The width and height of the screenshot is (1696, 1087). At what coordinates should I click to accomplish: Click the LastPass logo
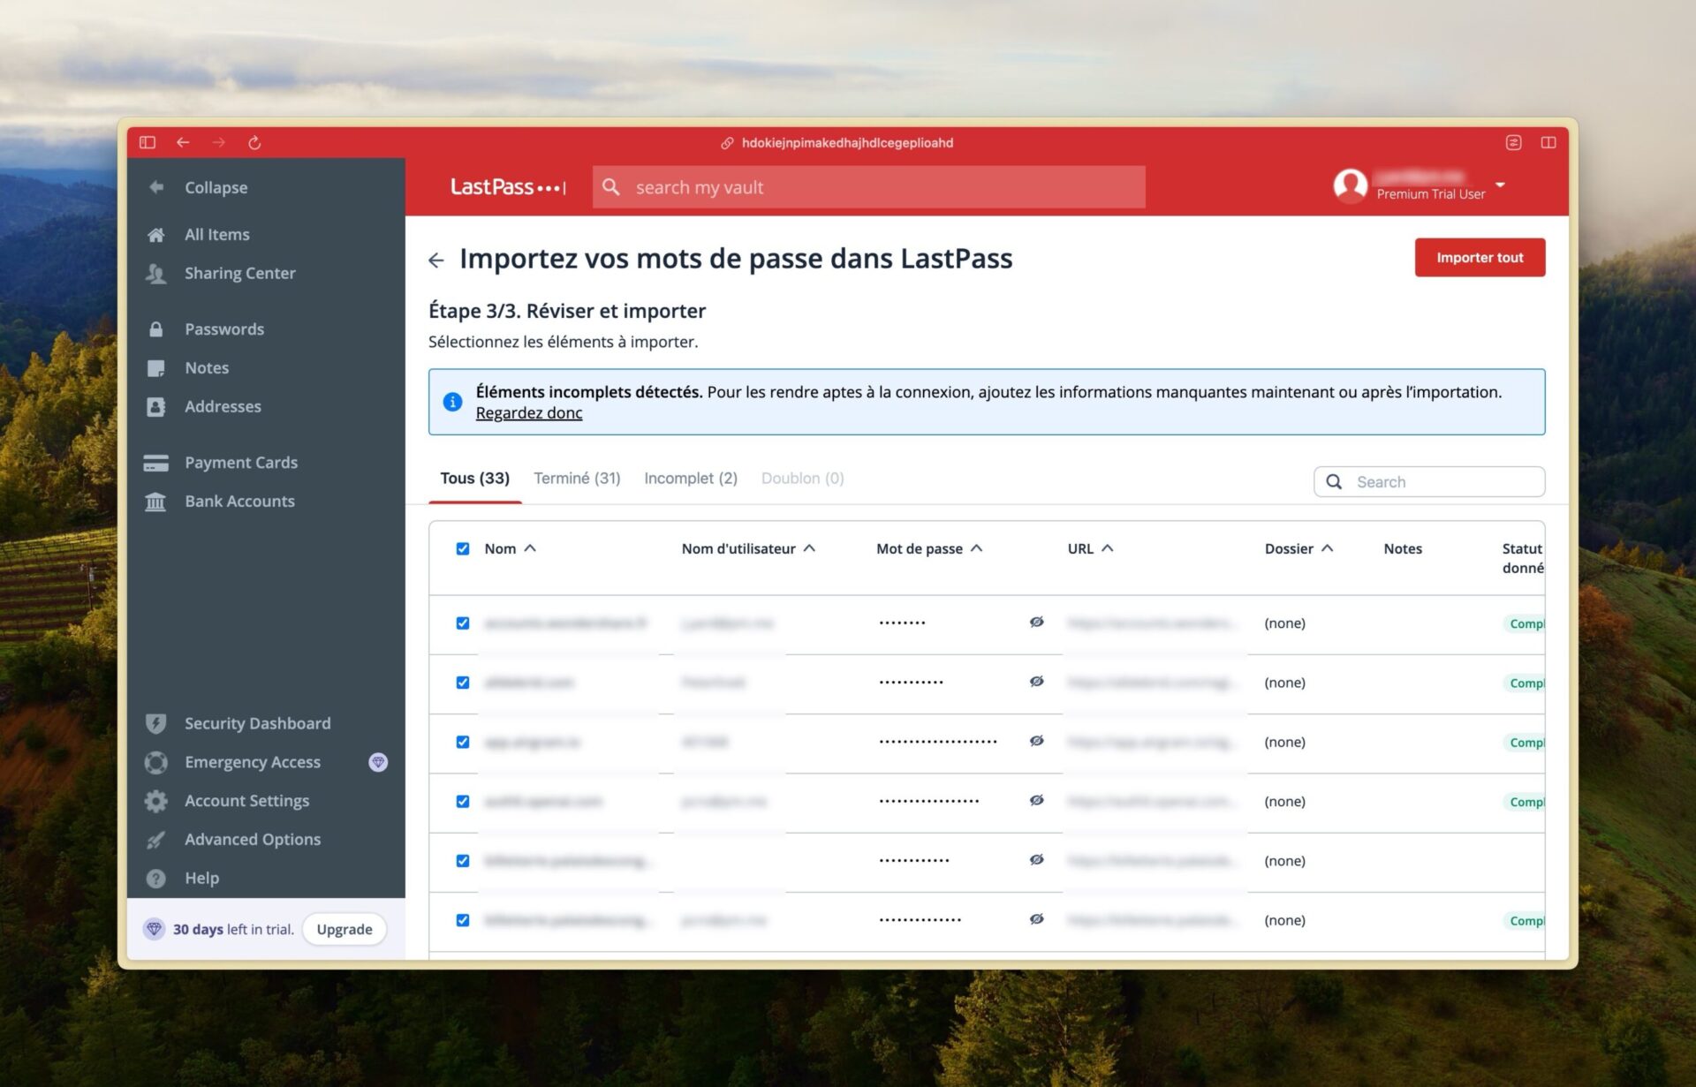pos(508,187)
